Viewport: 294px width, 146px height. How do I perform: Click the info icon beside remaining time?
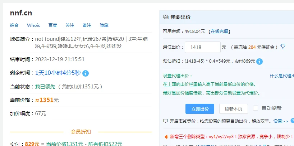(86, 73)
